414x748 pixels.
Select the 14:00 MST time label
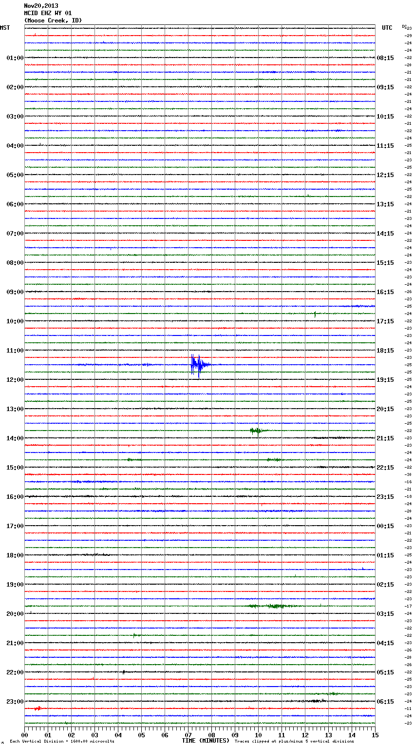click(15, 438)
